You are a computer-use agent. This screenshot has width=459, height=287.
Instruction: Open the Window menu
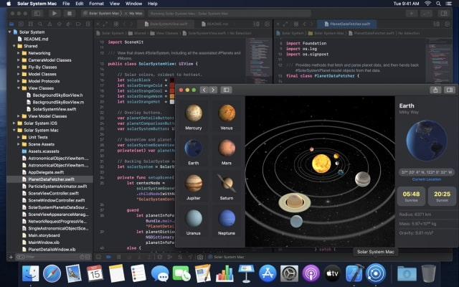click(133, 4)
